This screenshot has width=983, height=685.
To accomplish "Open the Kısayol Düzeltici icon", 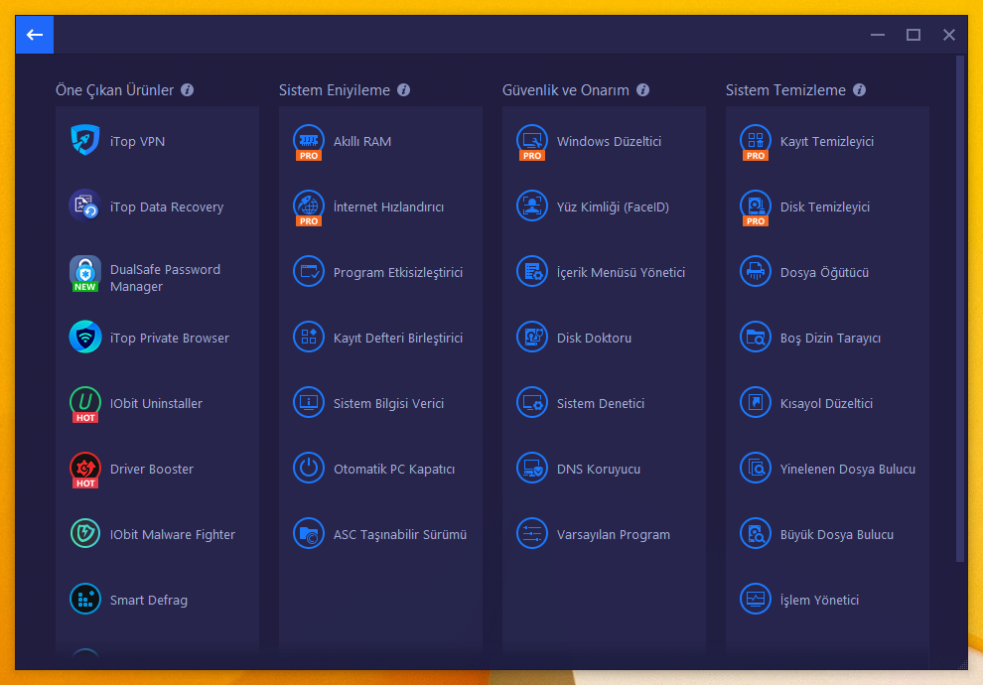I will coord(755,403).
